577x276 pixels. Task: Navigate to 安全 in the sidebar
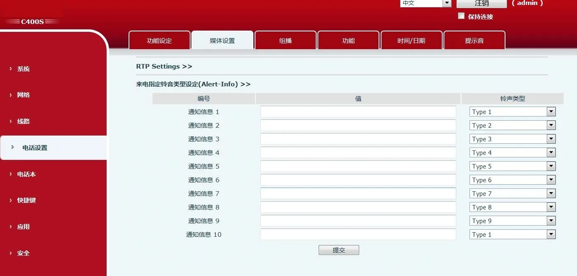tap(24, 253)
